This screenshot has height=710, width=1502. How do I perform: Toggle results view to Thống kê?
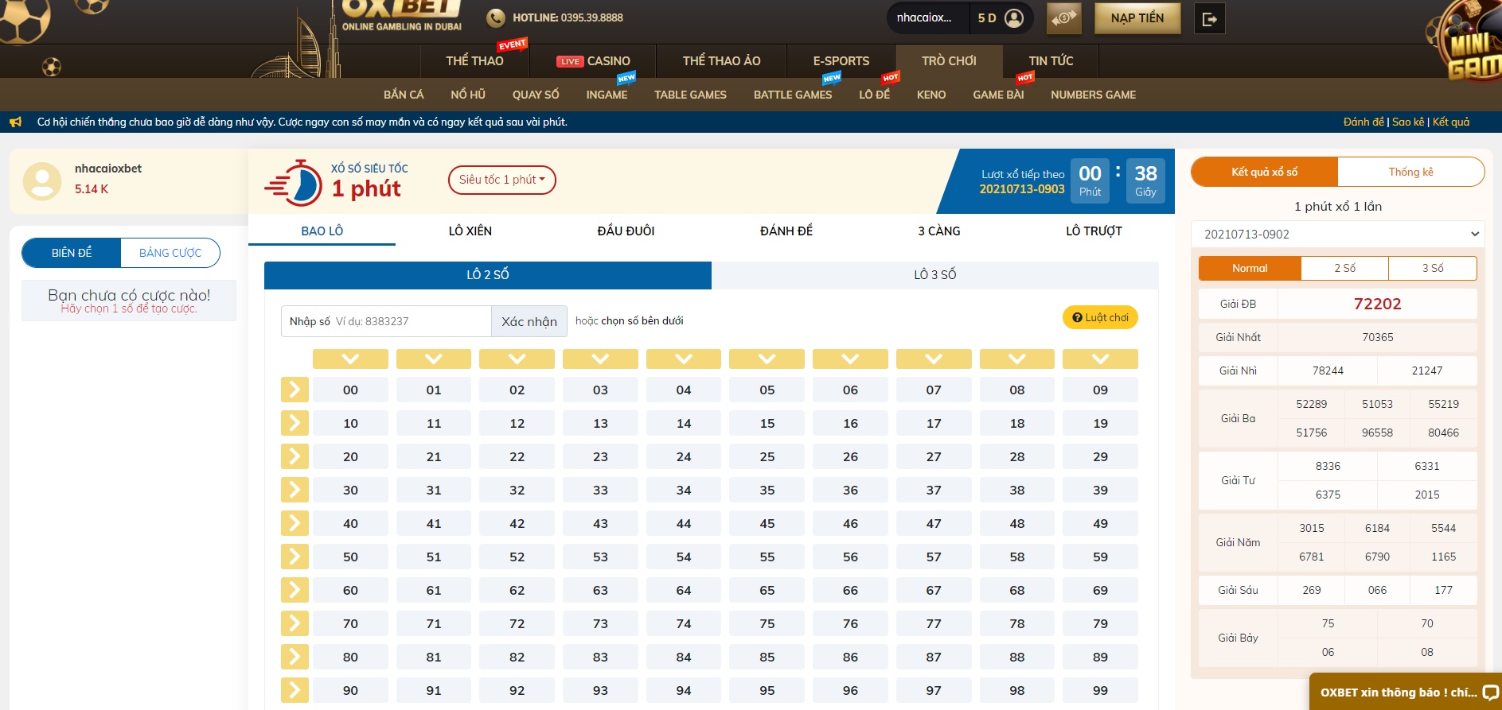tap(1410, 172)
